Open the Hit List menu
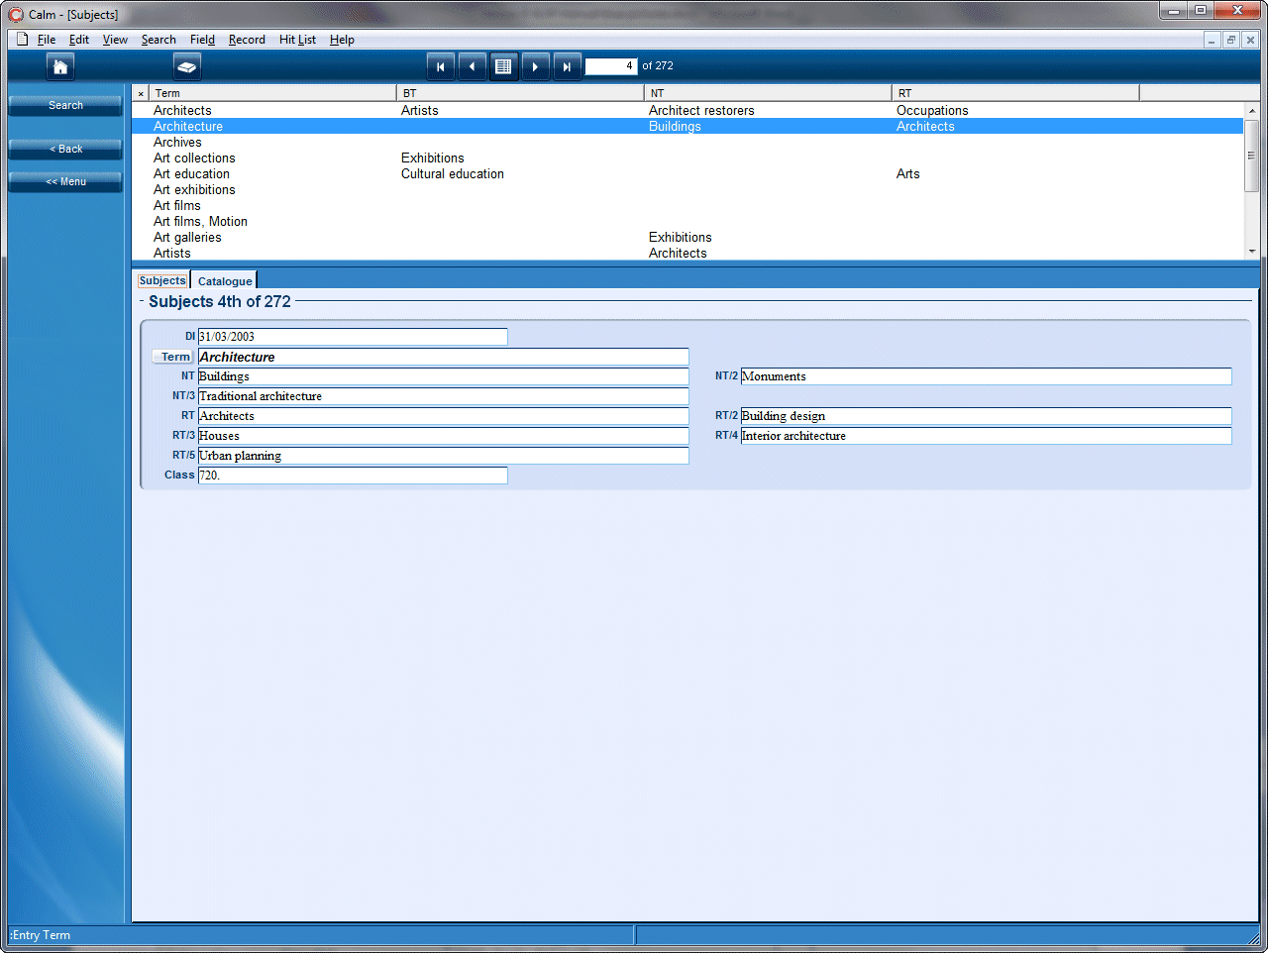The height and width of the screenshot is (953, 1268). (297, 40)
